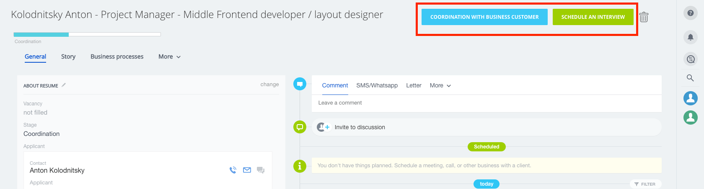Click the Coordination stage progress bar
Screen dimensions: 704x189
87,34
